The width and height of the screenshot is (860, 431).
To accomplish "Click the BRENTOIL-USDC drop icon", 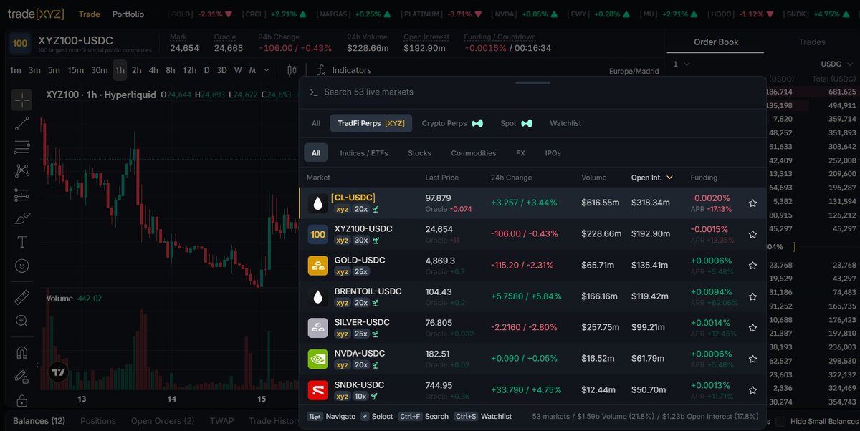I will (318, 296).
